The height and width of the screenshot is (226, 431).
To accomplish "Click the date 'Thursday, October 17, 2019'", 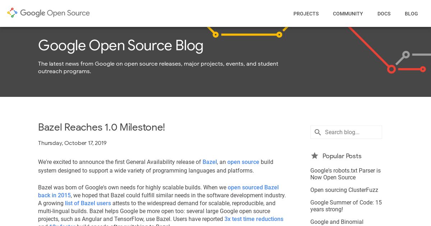I will tap(72, 143).
